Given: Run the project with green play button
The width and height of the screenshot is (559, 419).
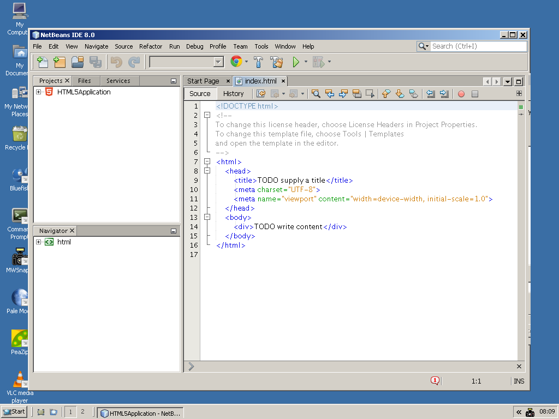Looking at the screenshot, I should pyautogui.click(x=296, y=62).
